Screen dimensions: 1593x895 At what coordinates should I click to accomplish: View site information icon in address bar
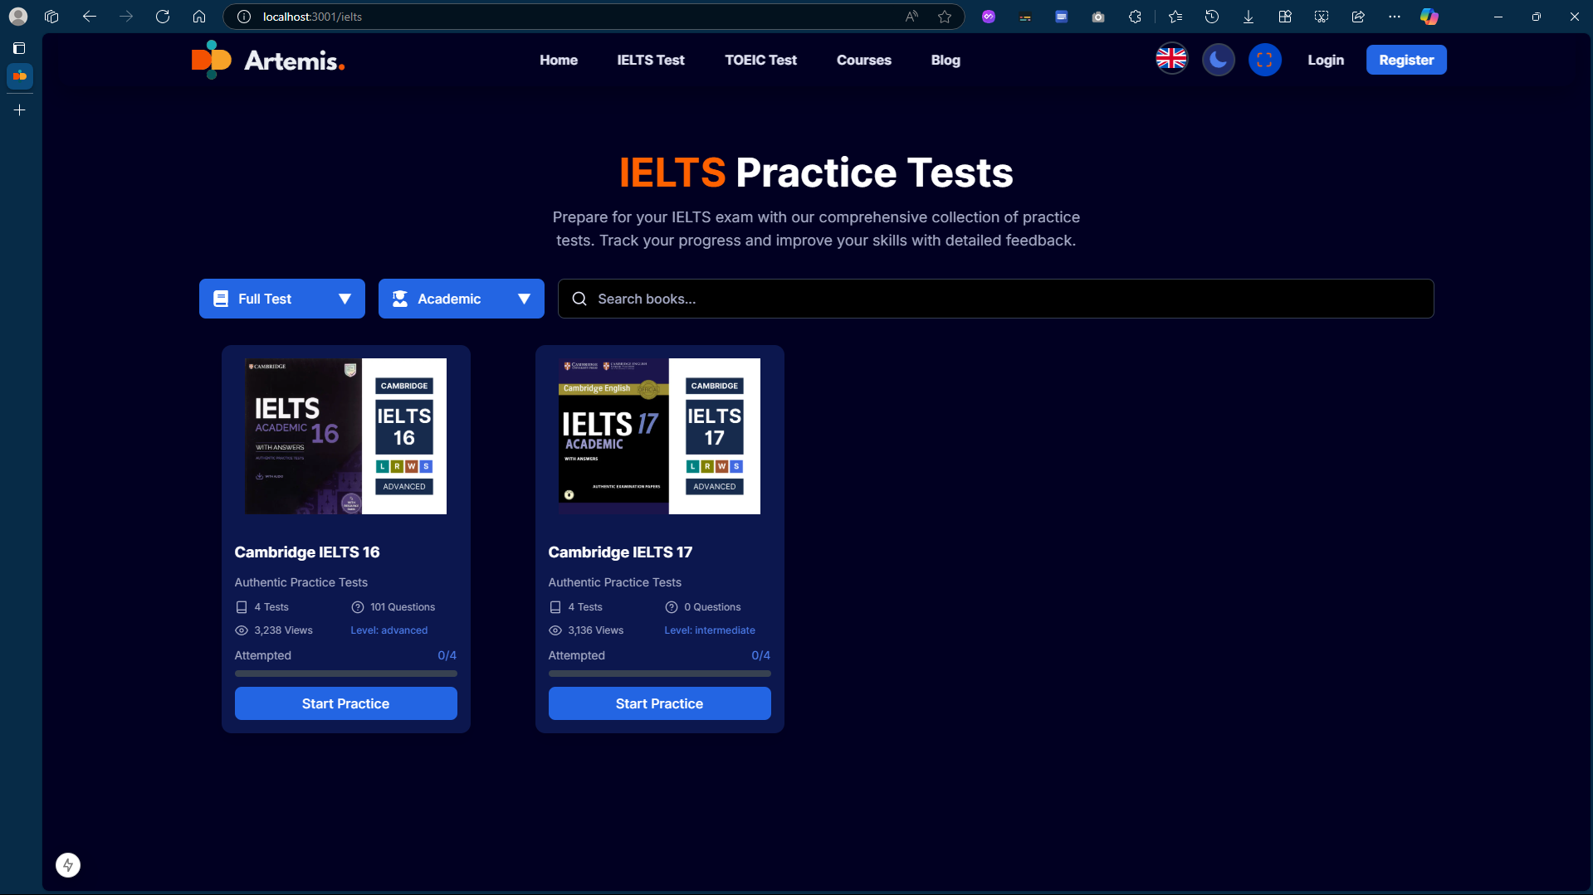(244, 17)
